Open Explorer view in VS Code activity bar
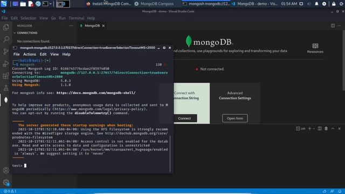Image resolution: width=345 pixels, height=194 pixels. pyautogui.click(x=6, y=27)
